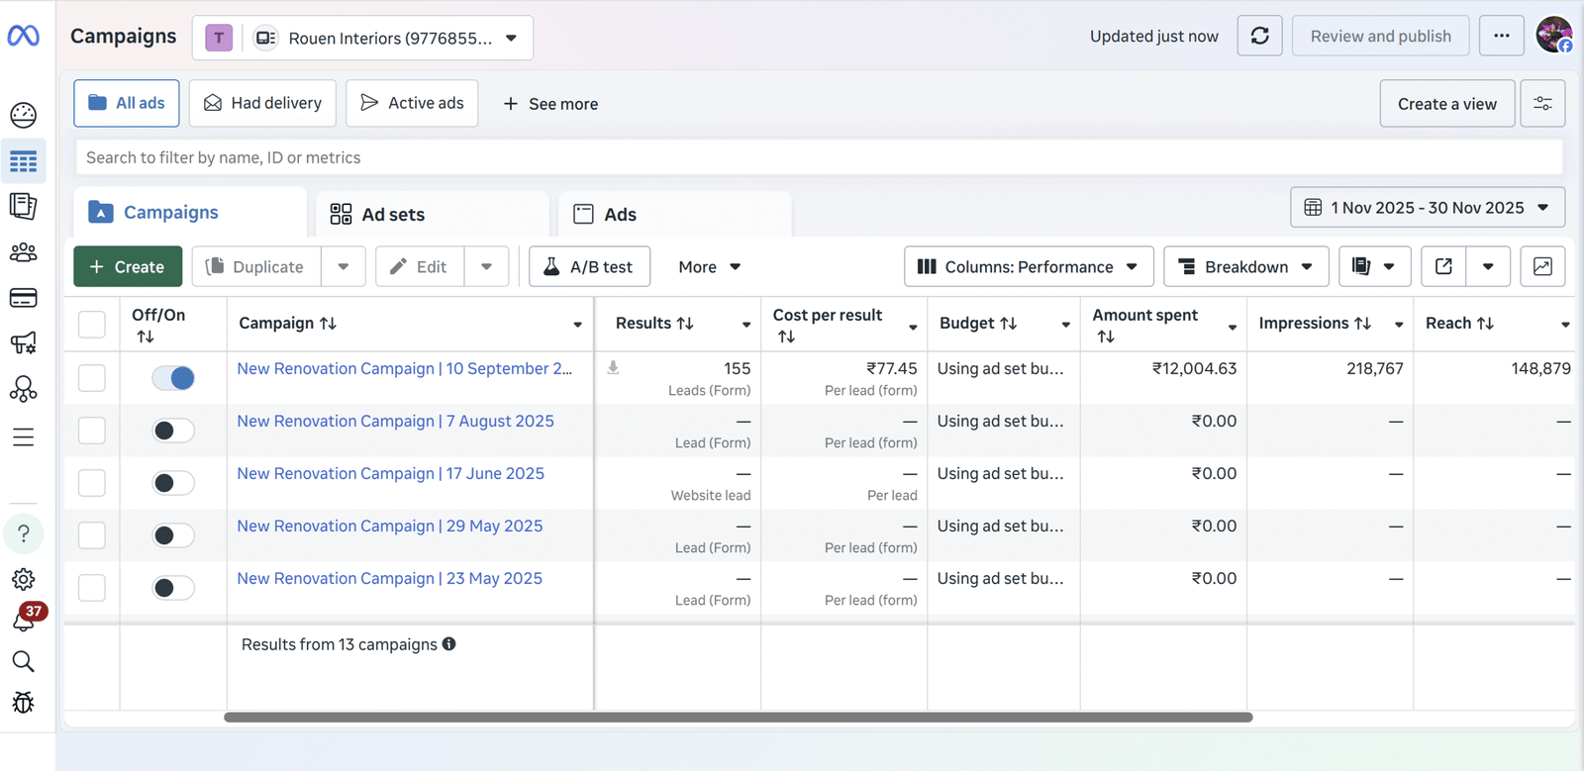Image resolution: width=1584 pixels, height=771 pixels.
Task: Switch to the Ads tab
Action: coord(620,215)
